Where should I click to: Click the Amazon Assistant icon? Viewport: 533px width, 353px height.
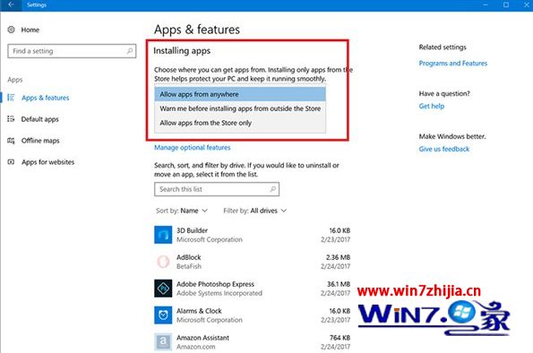(x=163, y=342)
